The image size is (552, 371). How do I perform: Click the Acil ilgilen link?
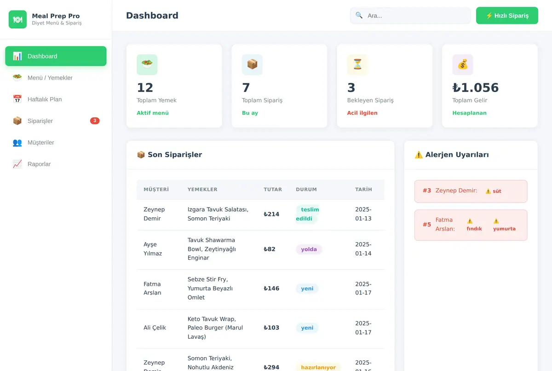(x=362, y=113)
